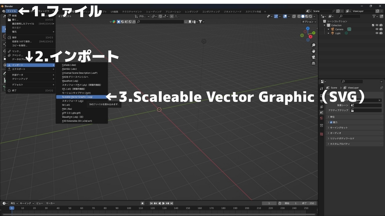Open the World properties tab icon

321,118
